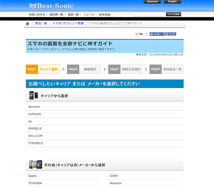Choose the docomo carrier
The height and width of the screenshot is (187, 214).
tap(105, 107)
